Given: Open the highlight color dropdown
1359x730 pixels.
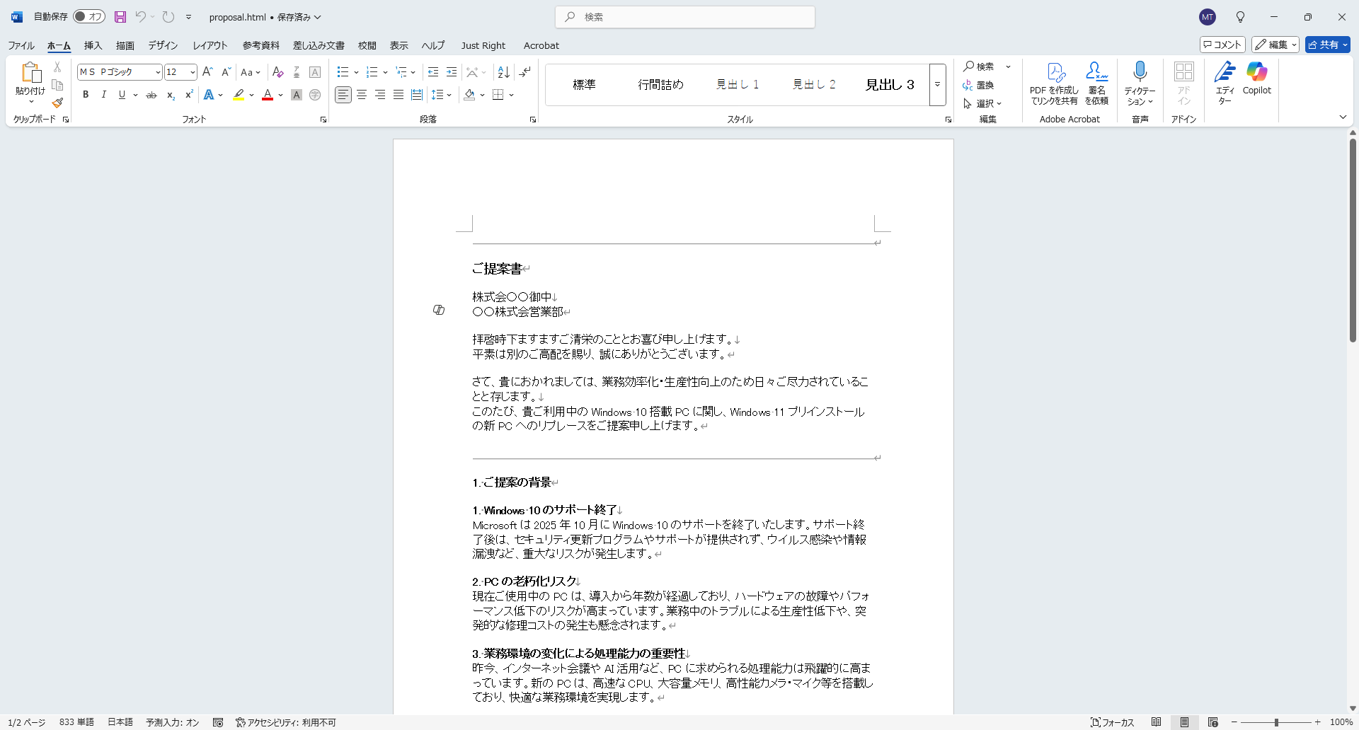Looking at the screenshot, I should [252, 95].
